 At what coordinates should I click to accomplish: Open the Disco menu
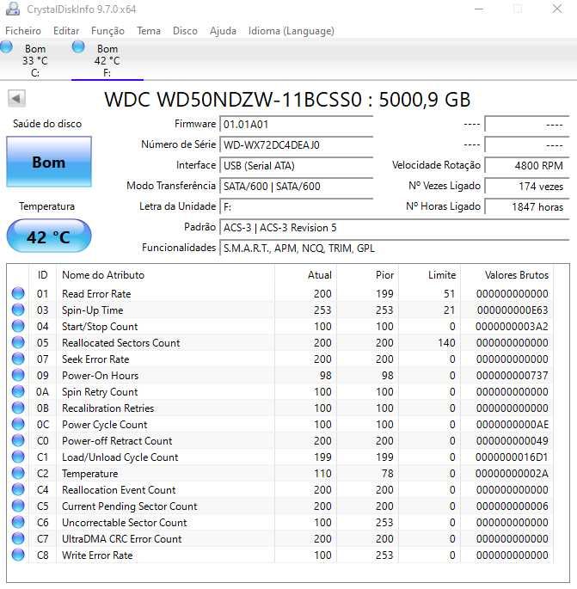185,31
